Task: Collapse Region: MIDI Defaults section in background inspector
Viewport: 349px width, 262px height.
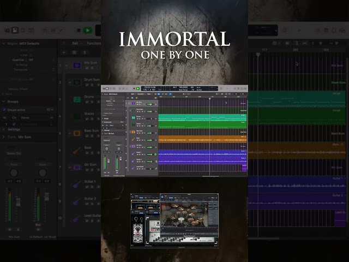Action: point(4,43)
